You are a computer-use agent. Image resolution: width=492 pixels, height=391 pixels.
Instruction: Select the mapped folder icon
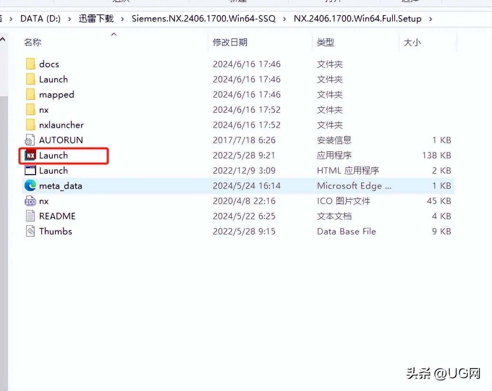coord(30,94)
